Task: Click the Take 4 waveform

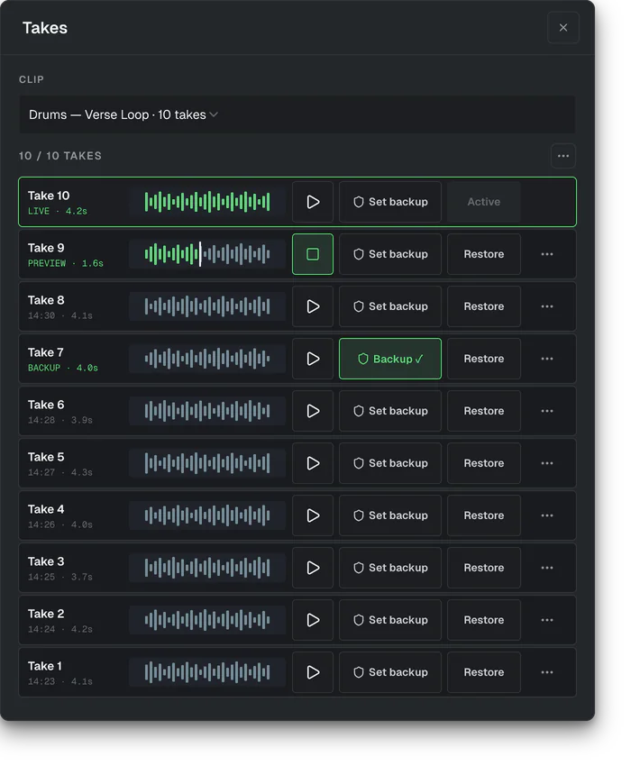Action: (x=207, y=515)
